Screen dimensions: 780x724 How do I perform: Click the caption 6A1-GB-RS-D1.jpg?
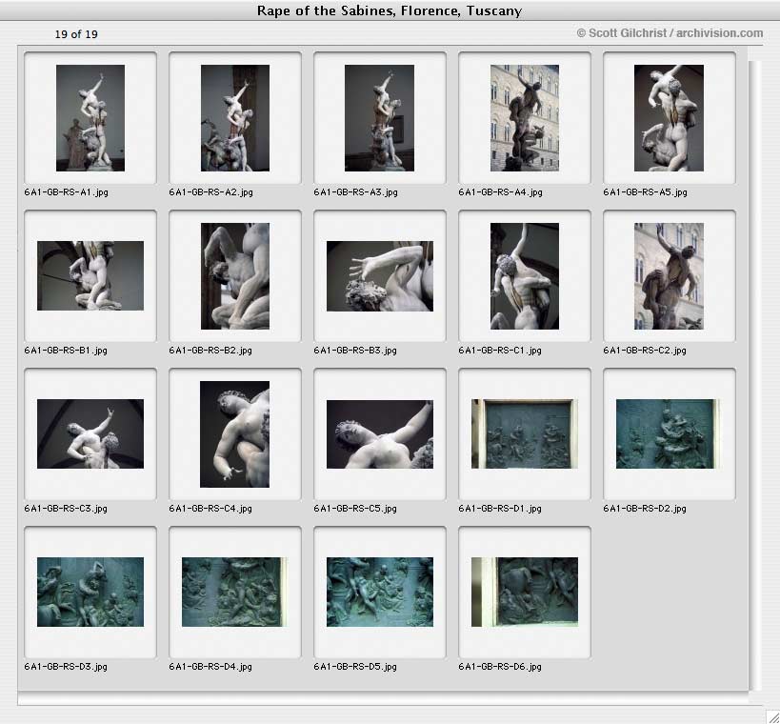point(500,509)
